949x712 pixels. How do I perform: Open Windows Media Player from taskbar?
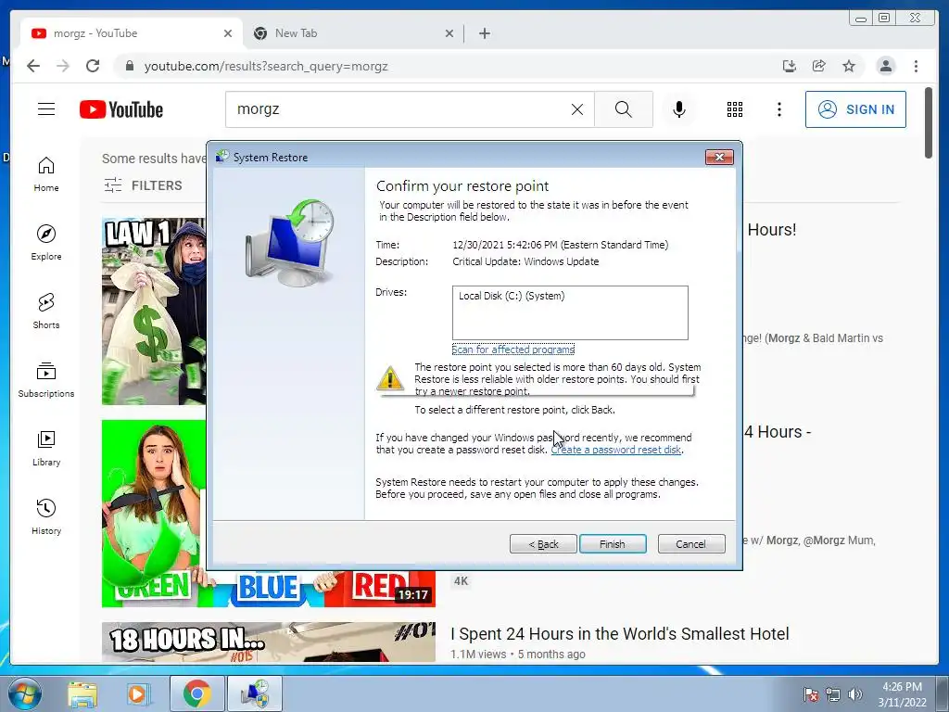coord(138,694)
